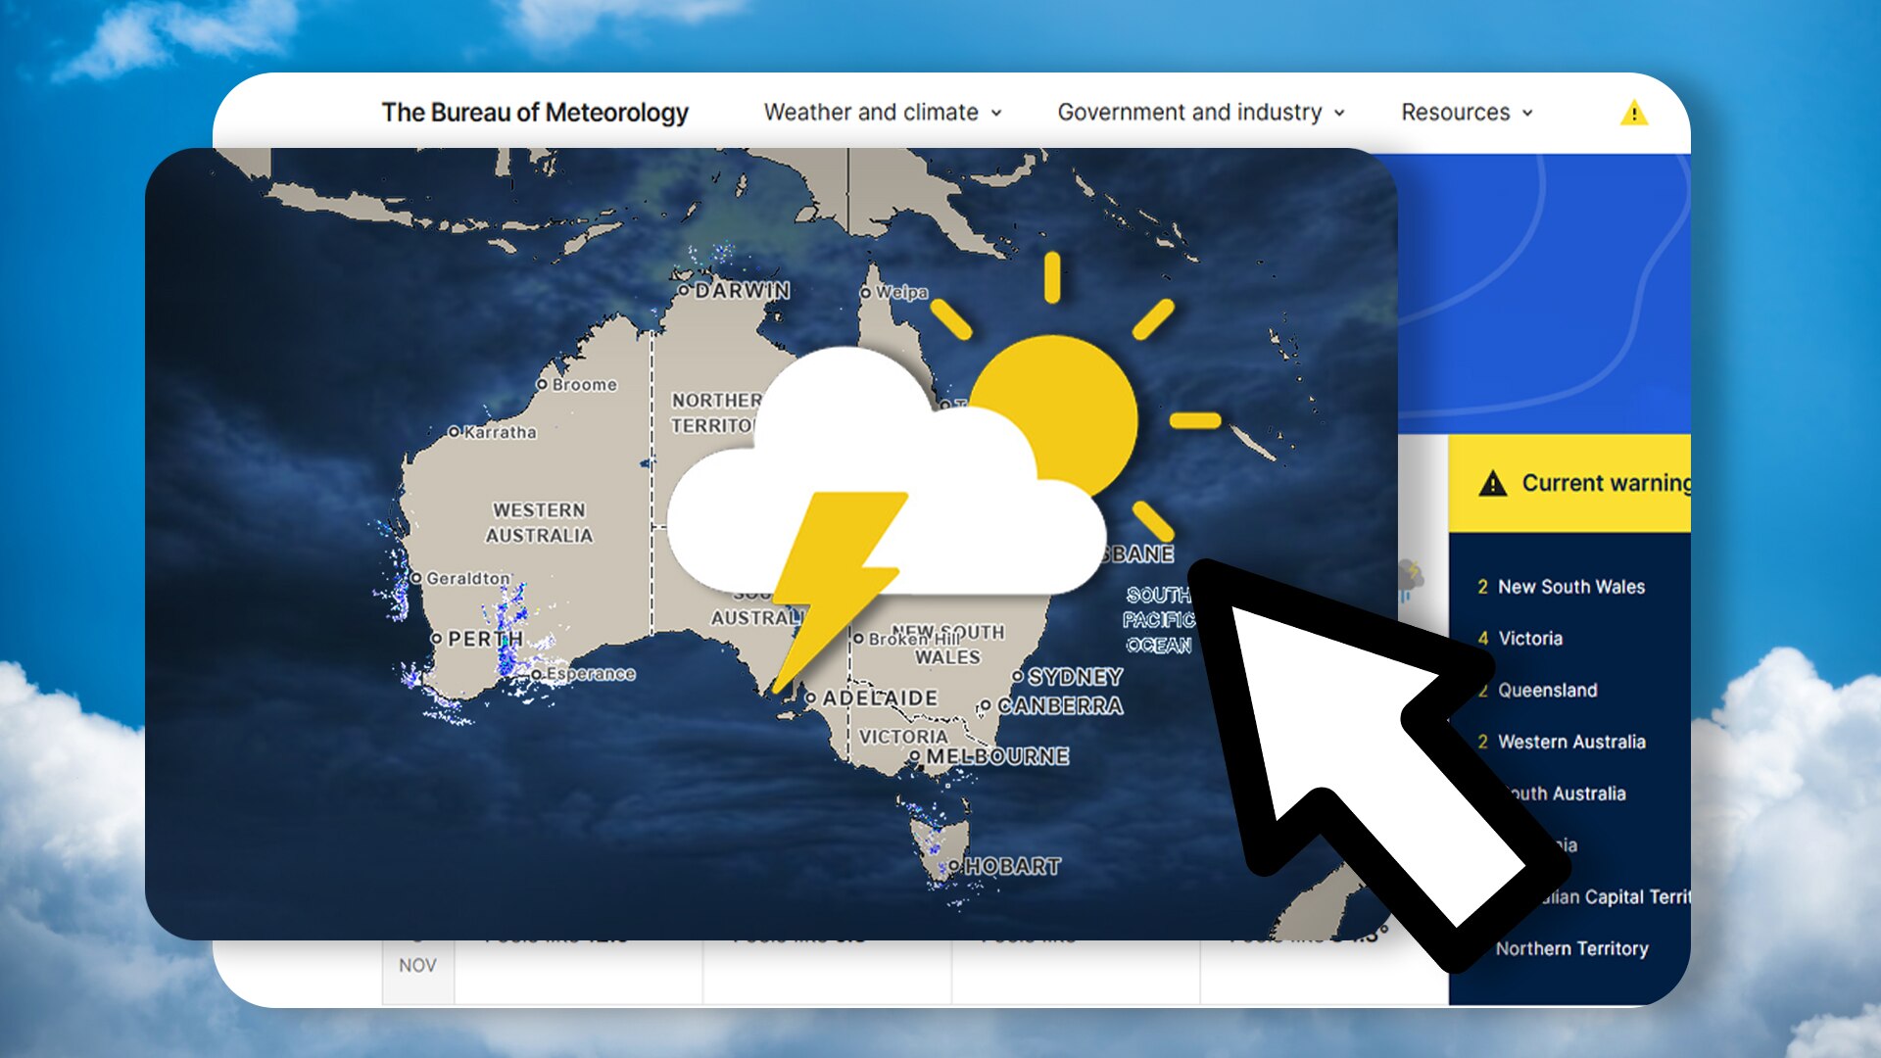
Task: Open New South Wales warnings
Action: (x=1561, y=587)
